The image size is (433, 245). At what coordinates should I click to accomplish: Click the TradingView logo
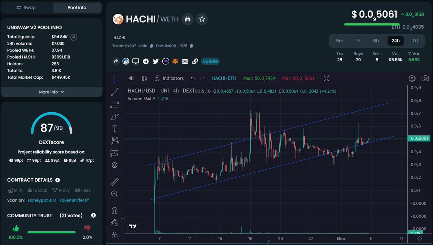coord(133,226)
